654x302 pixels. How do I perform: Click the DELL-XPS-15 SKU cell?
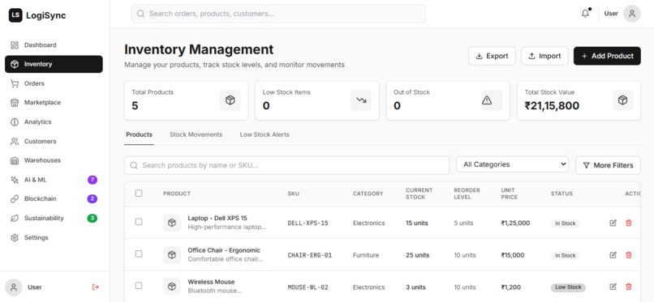[x=308, y=223]
